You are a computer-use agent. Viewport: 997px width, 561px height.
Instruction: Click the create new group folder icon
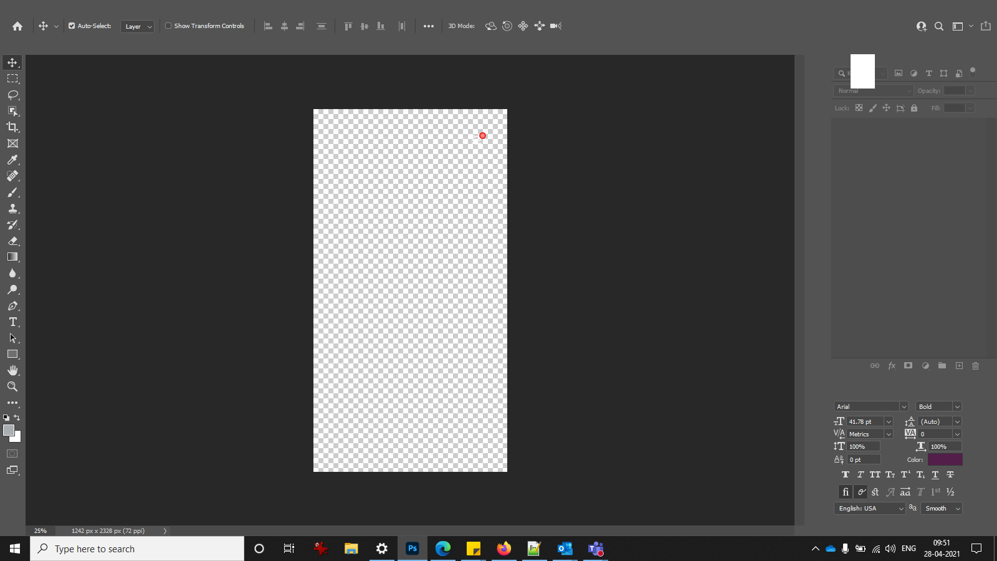coord(942,366)
